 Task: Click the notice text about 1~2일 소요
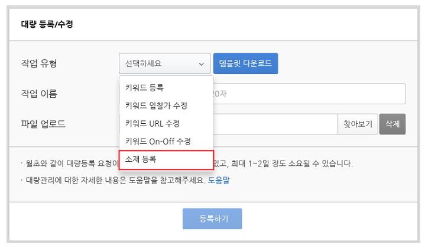click(187, 163)
